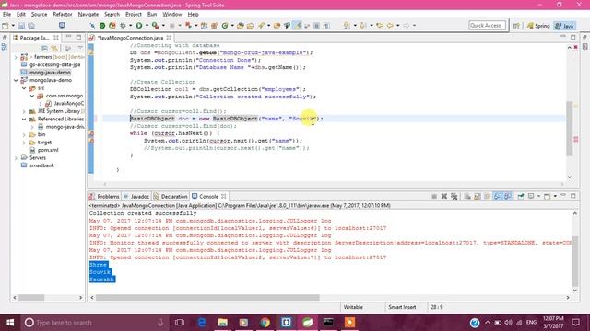The image size is (590, 331).
Task: Click Package Explorer horizontal scrollbar thumb
Action: coord(31,298)
